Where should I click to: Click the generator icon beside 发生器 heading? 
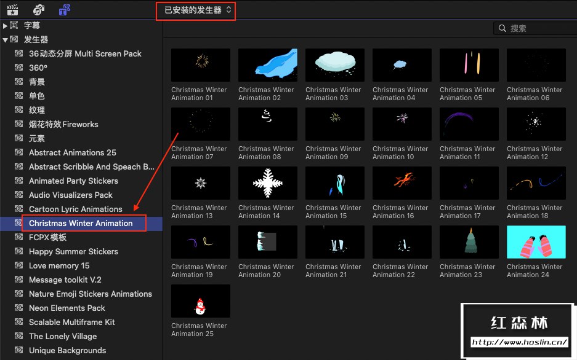(x=14, y=39)
